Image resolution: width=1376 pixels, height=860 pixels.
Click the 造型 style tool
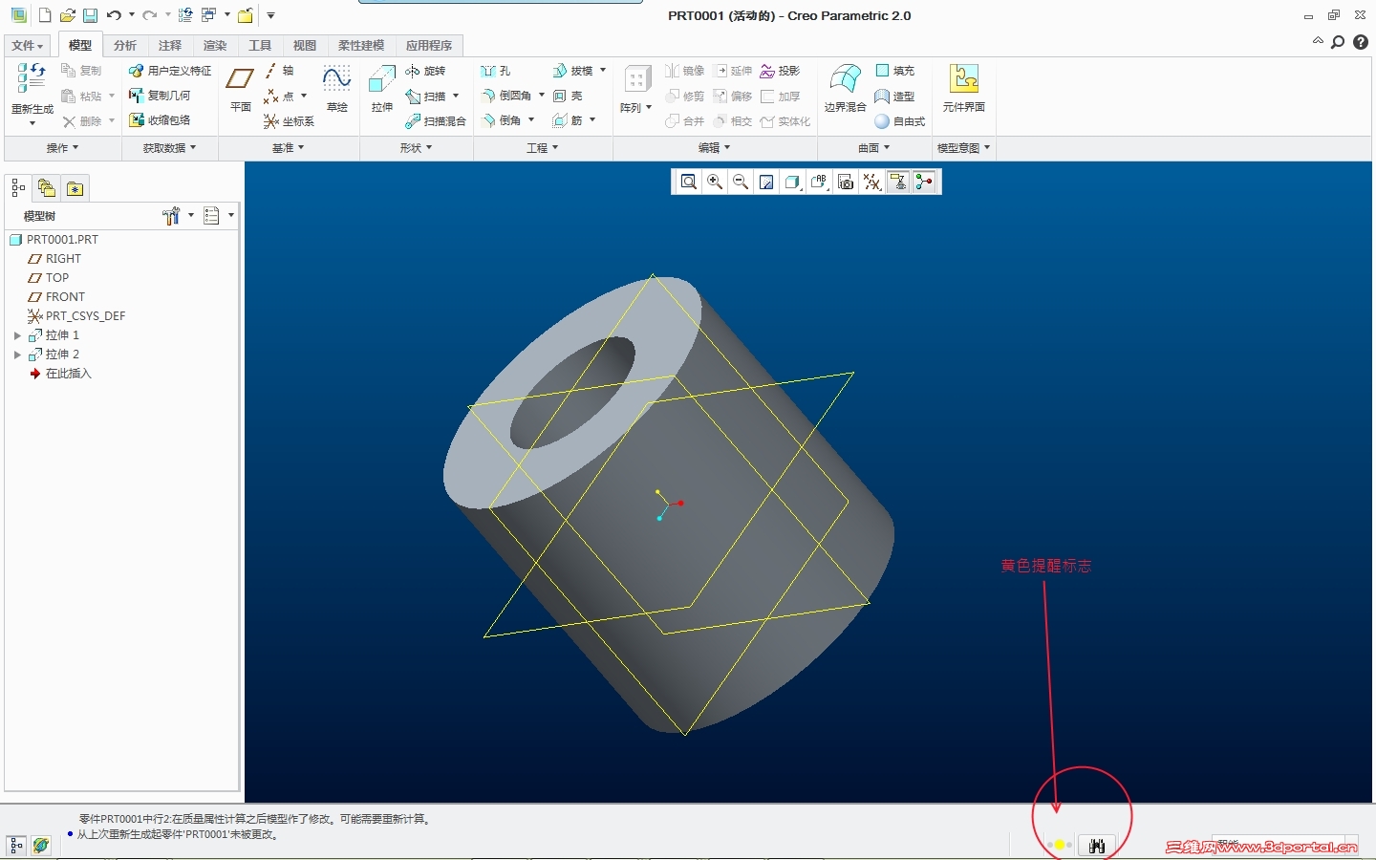pos(895,97)
